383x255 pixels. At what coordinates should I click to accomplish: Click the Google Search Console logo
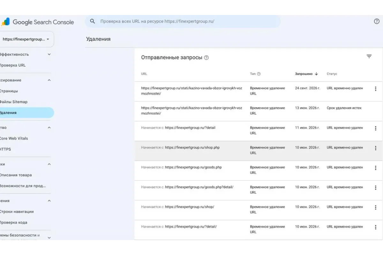click(38, 22)
